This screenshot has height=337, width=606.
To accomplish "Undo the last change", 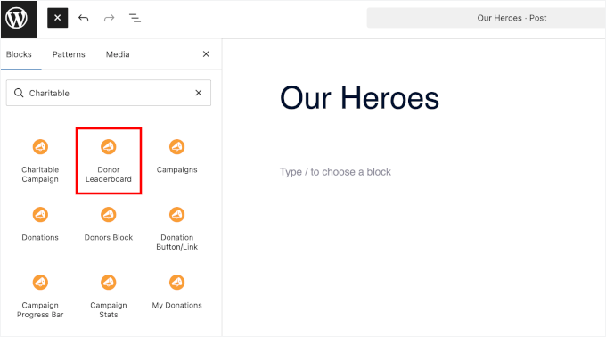I will 84,18.
